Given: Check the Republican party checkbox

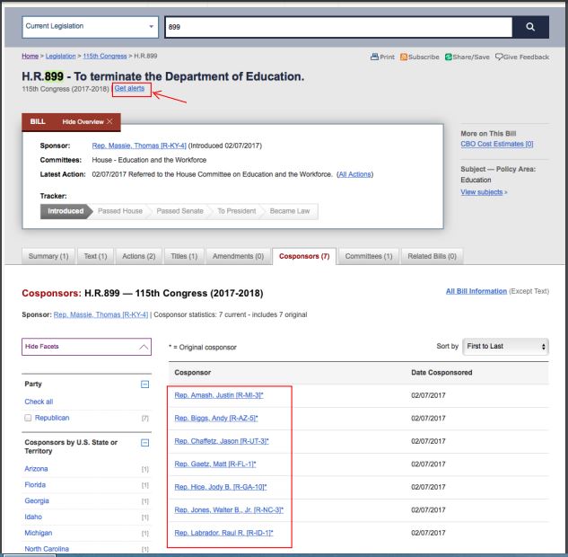Looking at the screenshot, I should (x=28, y=418).
